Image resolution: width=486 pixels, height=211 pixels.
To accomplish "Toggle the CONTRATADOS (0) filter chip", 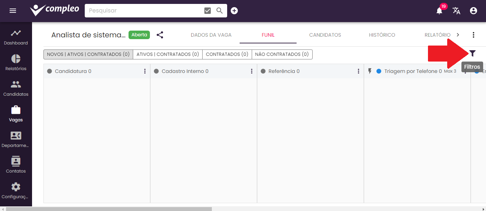I will point(227,54).
